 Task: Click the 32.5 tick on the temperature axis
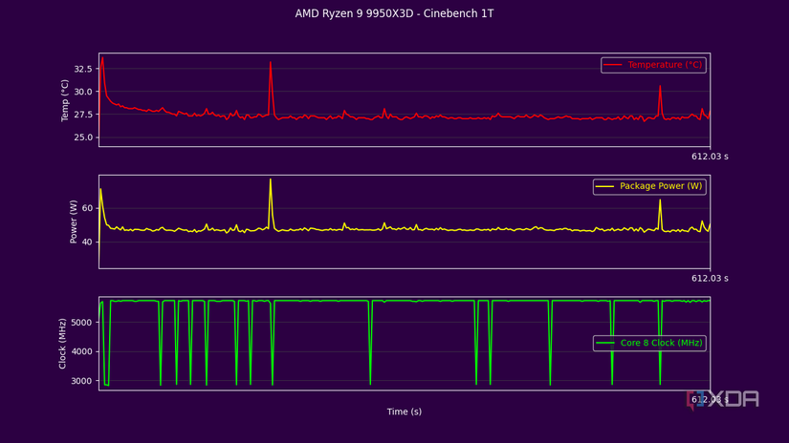tap(83, 69)
